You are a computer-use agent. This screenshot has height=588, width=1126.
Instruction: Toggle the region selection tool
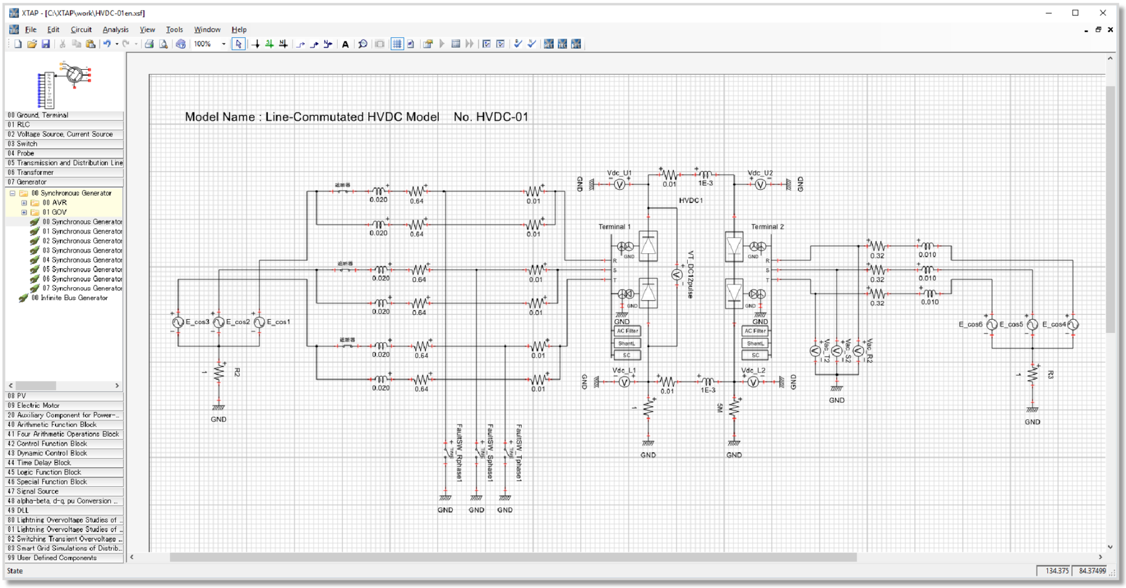[x=379, y=45]
